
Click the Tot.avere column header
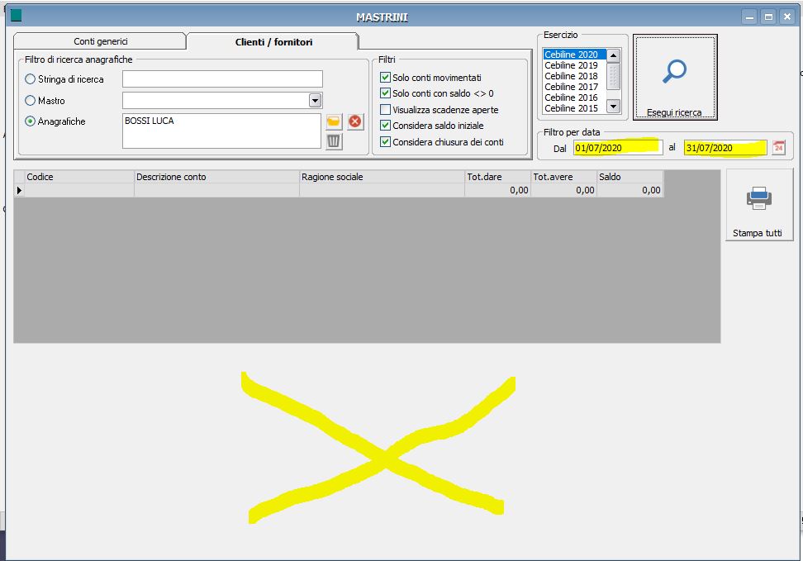pos(564,177)
